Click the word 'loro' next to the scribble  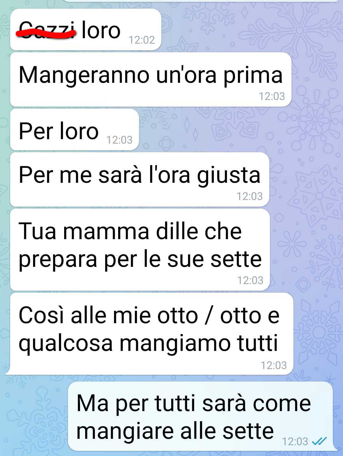point(101,31)
